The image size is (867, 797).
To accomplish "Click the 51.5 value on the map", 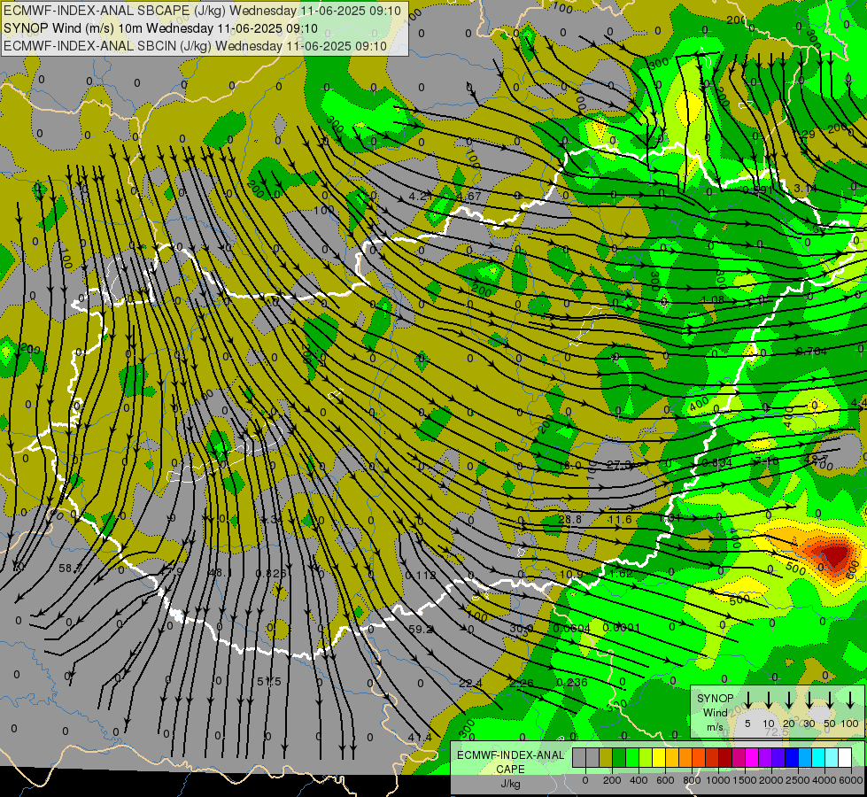I will [x=269, y=681].
